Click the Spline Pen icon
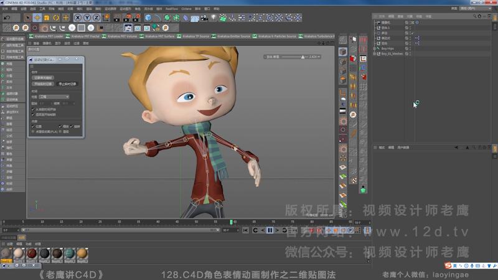Viewport: 498px width, 280px height. 157,18
